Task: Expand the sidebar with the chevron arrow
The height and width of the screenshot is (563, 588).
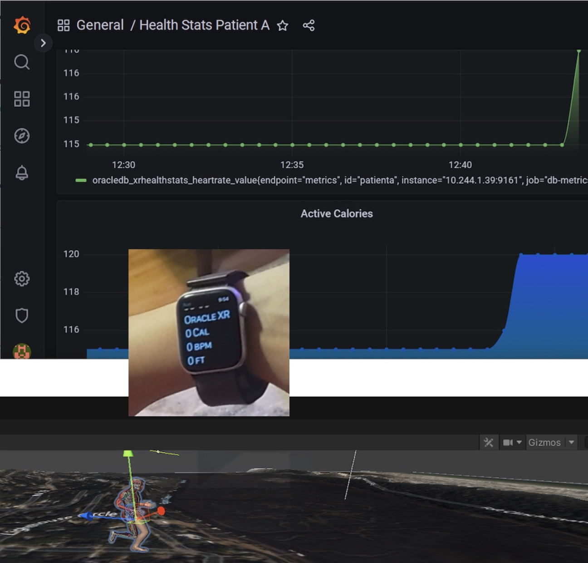Action: [x=43, y=43]
